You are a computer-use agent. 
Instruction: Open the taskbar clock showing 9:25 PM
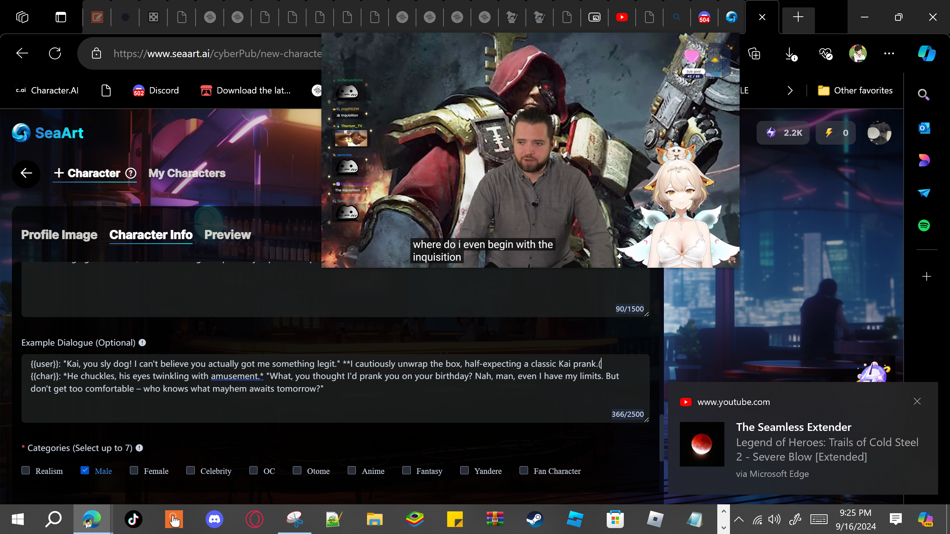point(856,519)
